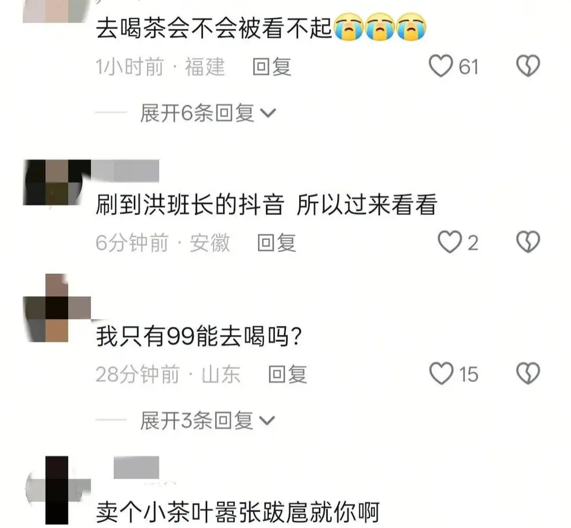Select the comment text 我只有99能去喝吗
Image resolution: width=571 pixels, height=528 pixels.
click(x=199, y=336)
